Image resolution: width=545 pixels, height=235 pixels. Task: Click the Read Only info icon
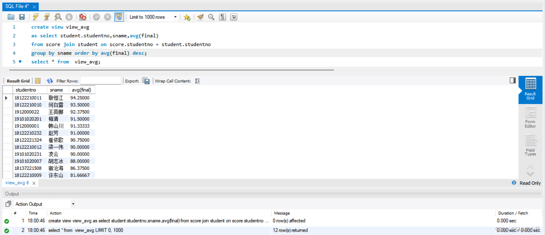pos(514,183)
